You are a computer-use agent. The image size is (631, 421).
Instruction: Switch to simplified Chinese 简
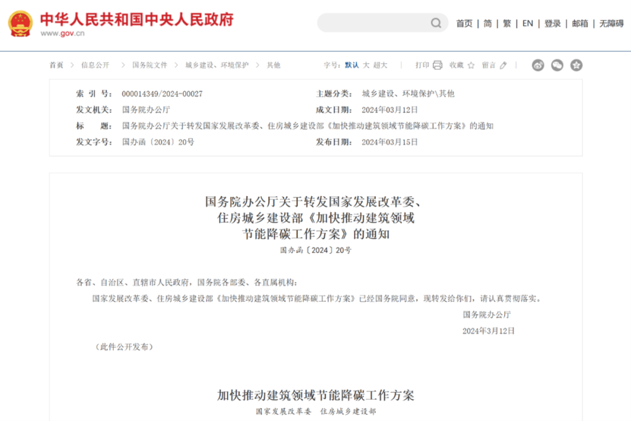pyautogui.click(x=487, y=23)
